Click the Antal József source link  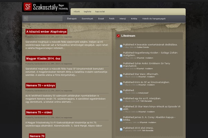point(143,93)
